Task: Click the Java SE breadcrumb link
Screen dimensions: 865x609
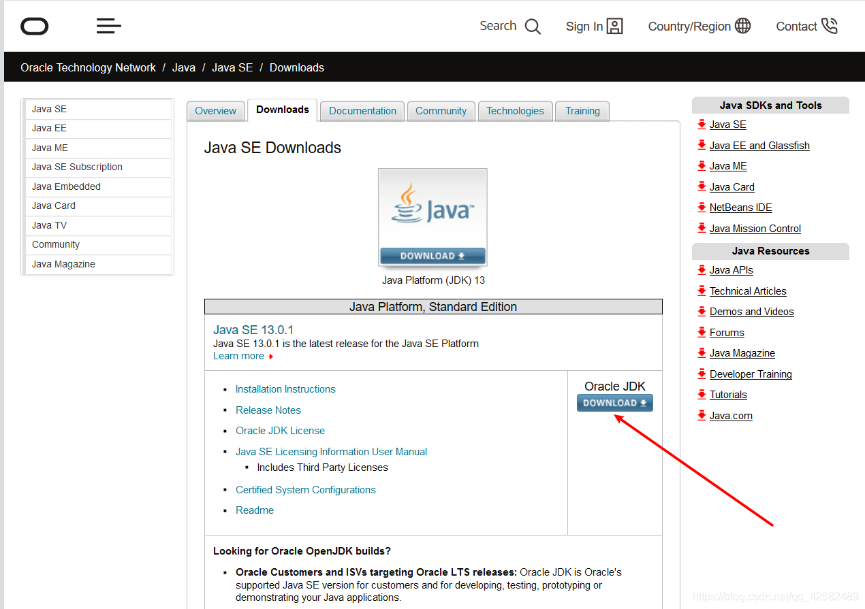Action: [232, 67]
